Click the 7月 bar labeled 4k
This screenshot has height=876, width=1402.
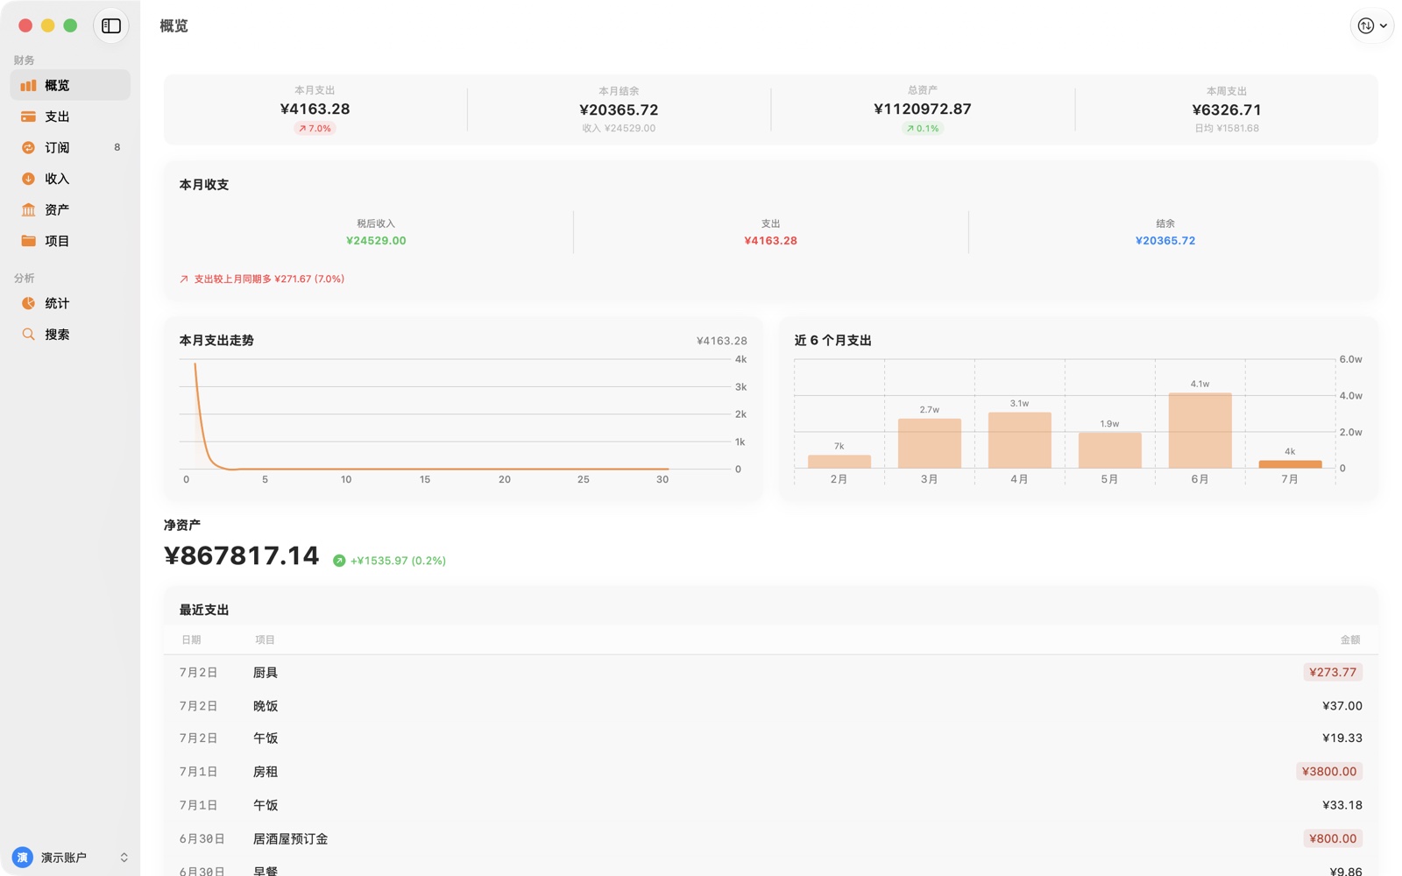1290,464
